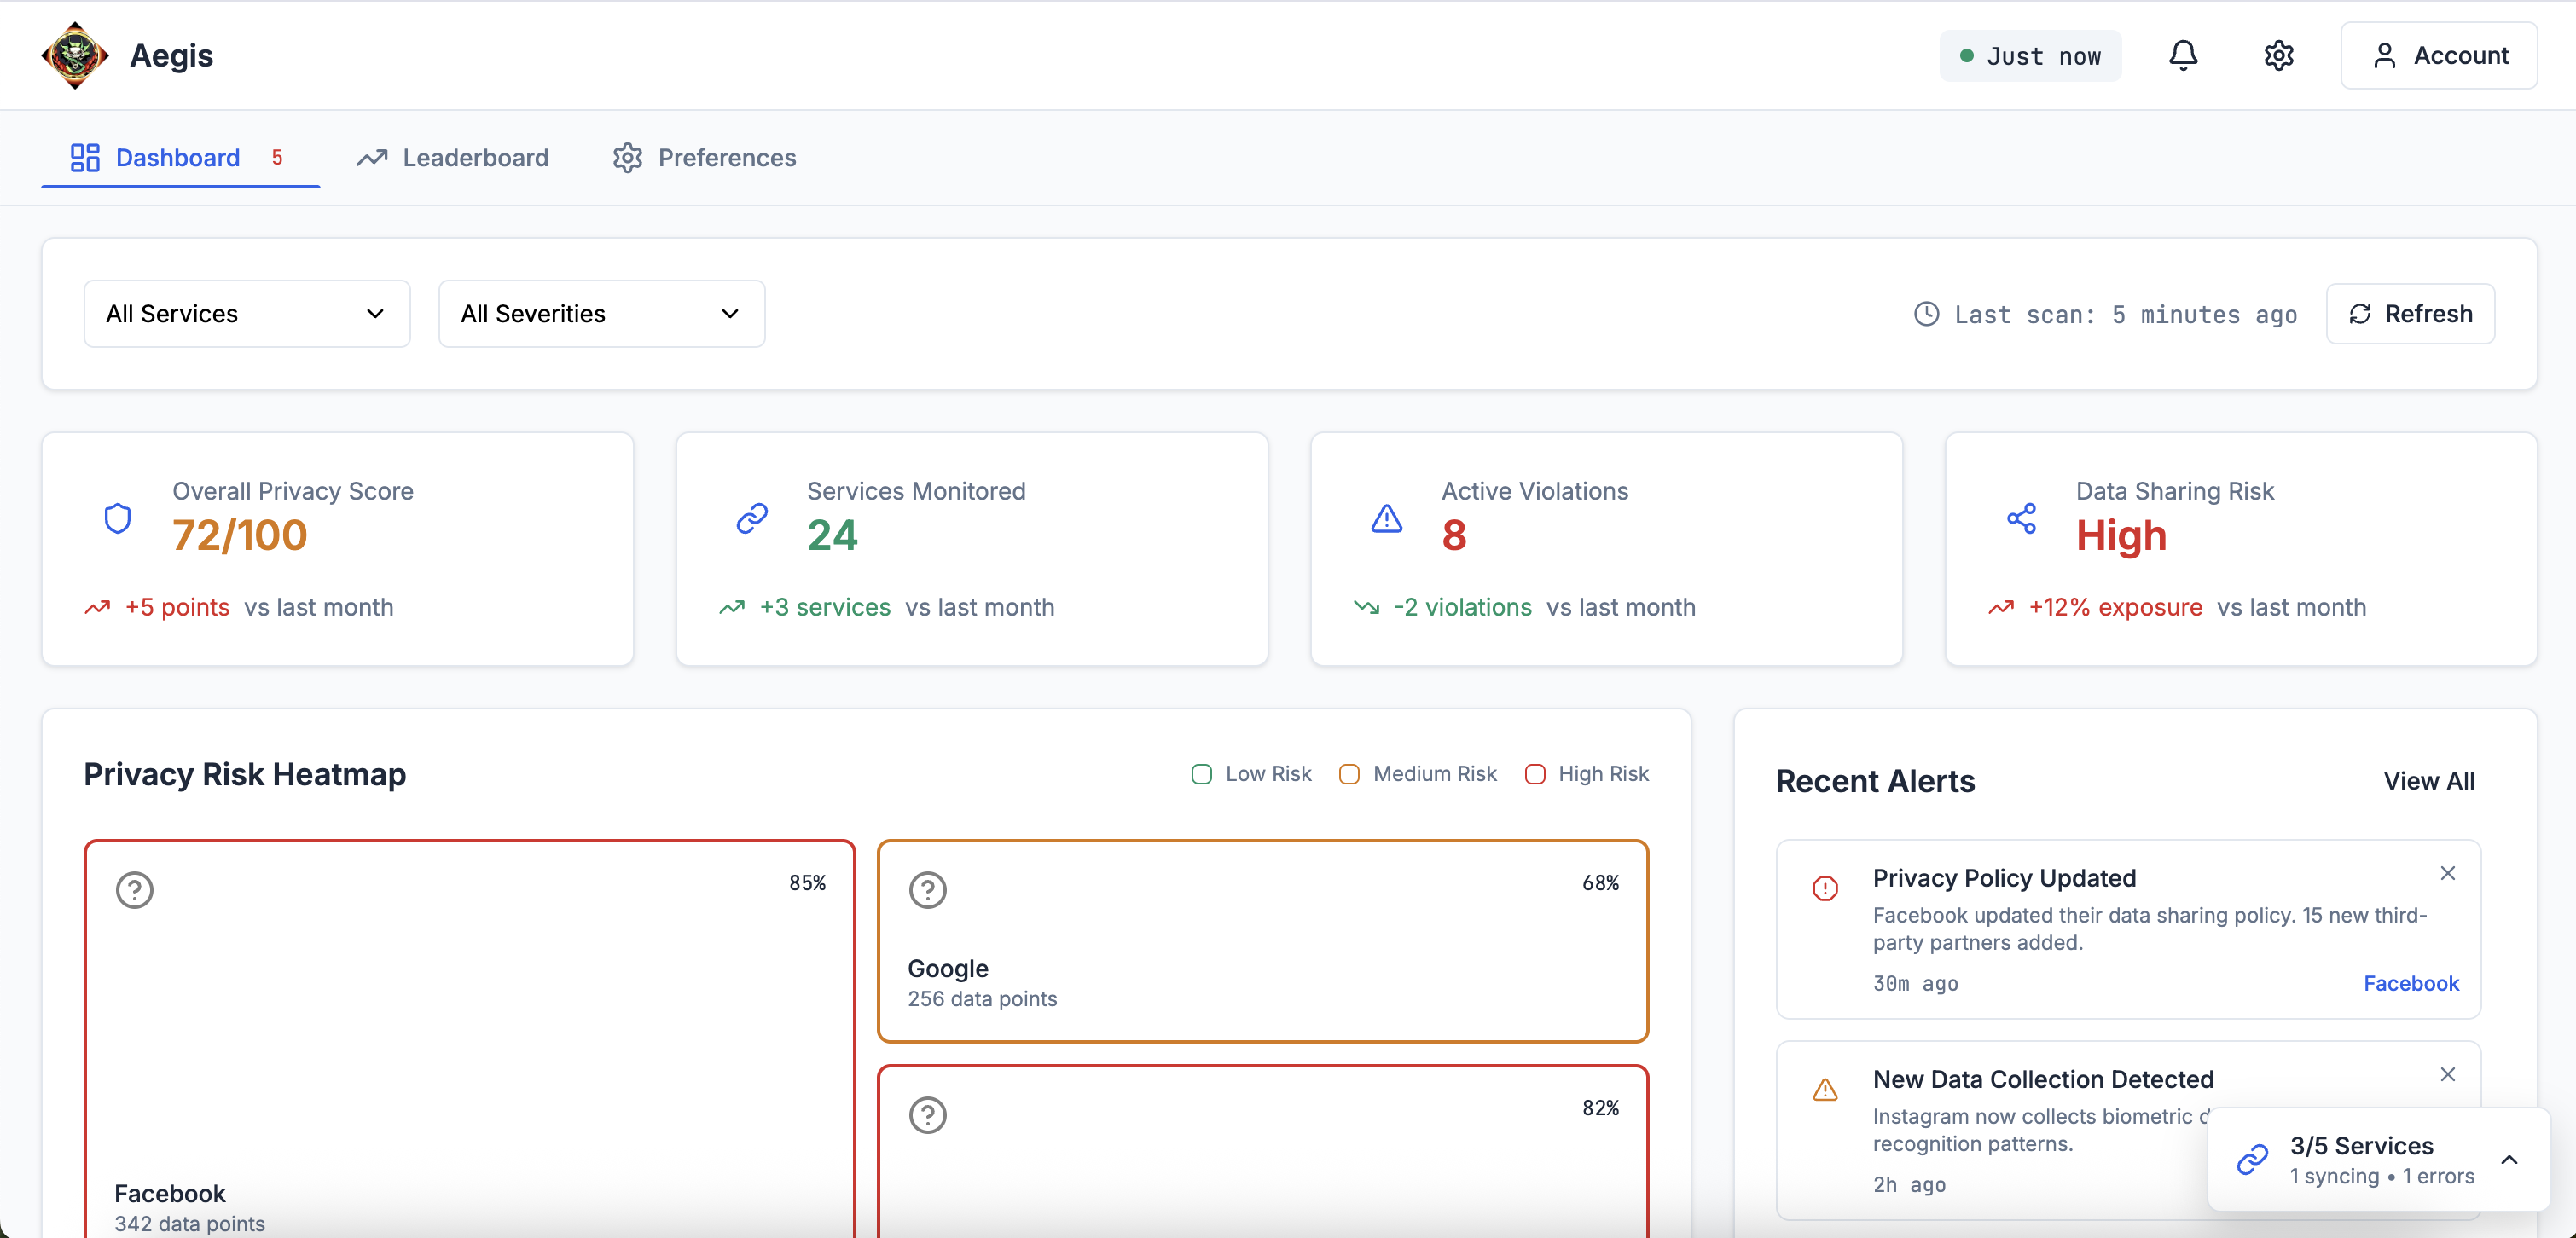Image resolution: width=2576 pixels, height=1238 pixels.
Task: Click the shield icon on Overall Privacy Score card
Action: [118, 518]
